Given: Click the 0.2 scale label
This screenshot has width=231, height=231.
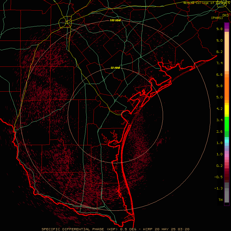Looking at the screenshot, I should (219, 166).
